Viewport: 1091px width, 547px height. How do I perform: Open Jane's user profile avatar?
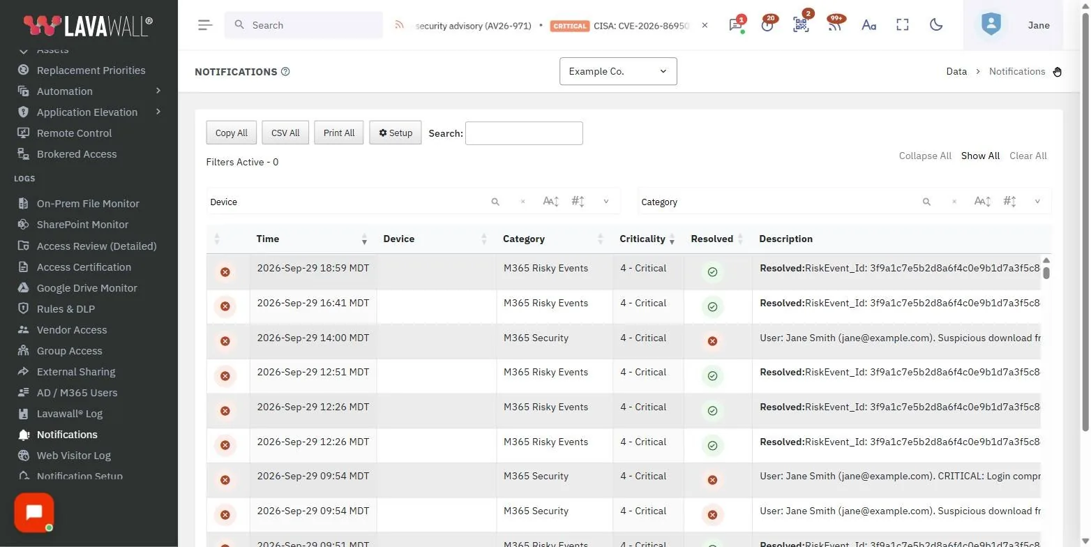tap(991, 24)
